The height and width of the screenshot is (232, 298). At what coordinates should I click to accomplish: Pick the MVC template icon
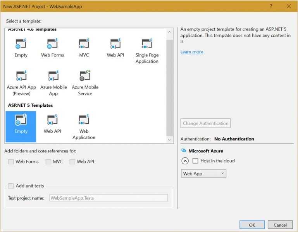(84, 44)
